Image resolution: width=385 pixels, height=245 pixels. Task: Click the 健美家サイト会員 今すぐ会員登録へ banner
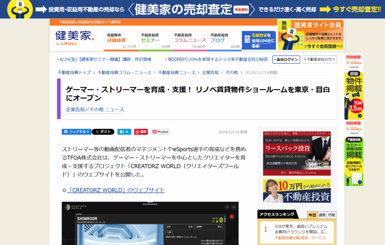311,35
